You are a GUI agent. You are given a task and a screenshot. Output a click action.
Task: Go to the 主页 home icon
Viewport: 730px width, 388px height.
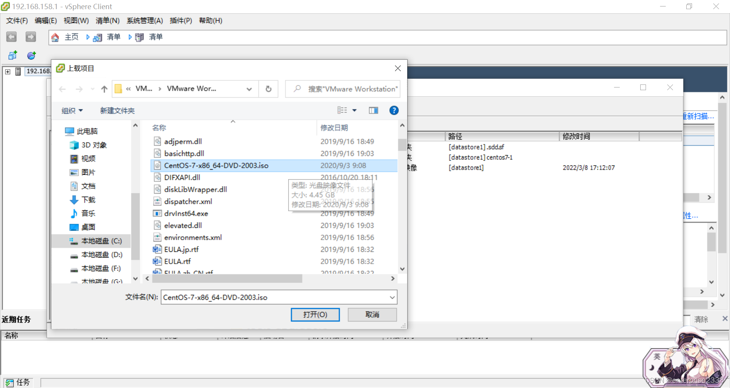(x=55, y=37)
